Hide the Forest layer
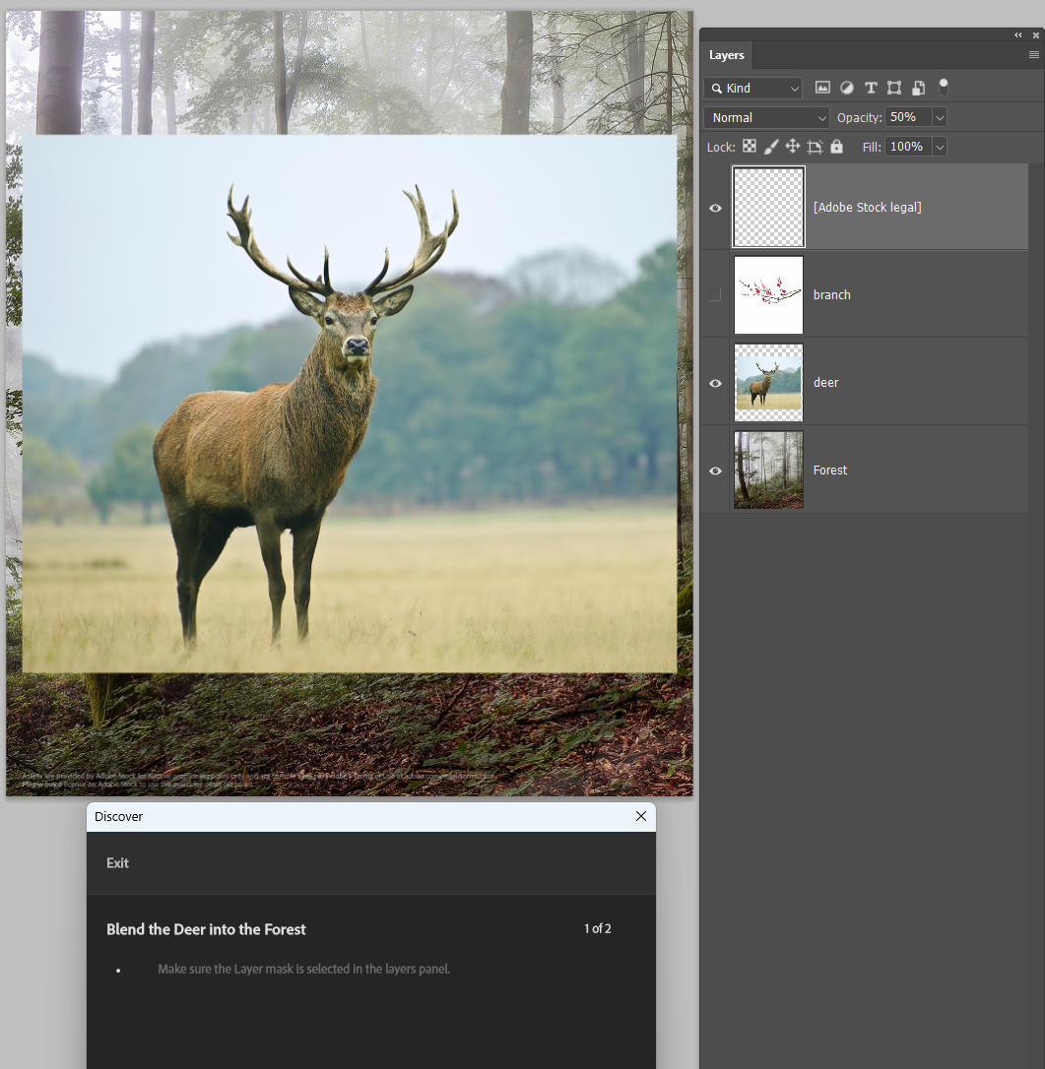Image resolution: width=1045 pixels, height=1069 pixels. [714, 471]
